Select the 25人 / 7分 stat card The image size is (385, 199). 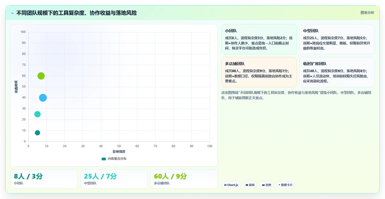pyautogui.click(x=114, y=179)
